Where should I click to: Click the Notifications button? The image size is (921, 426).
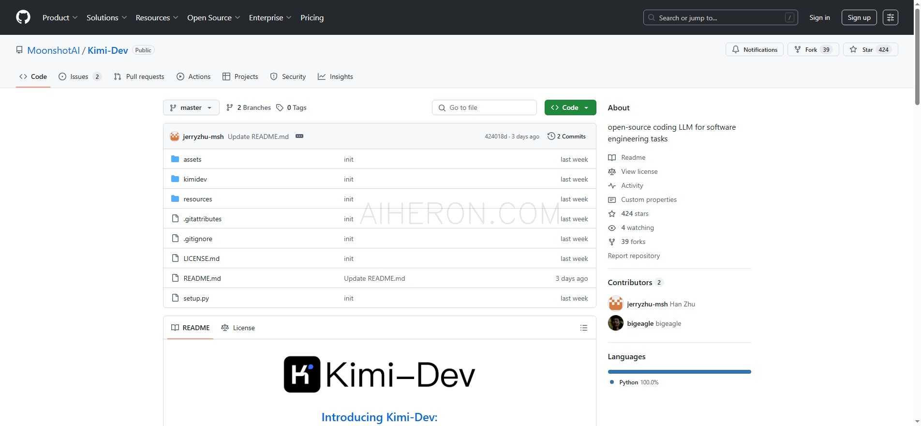[x=755, y=49]
